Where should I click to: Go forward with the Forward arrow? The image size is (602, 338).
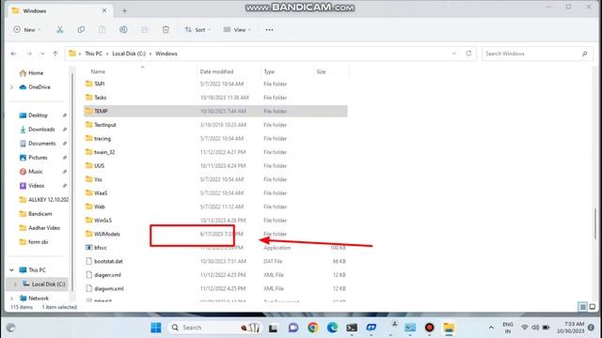[x=29, y=54]
